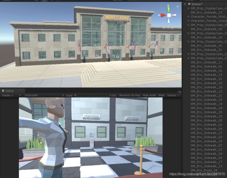
Task: Expand Character_Female_Shirt in hierarchy
Action: (189, 17)
